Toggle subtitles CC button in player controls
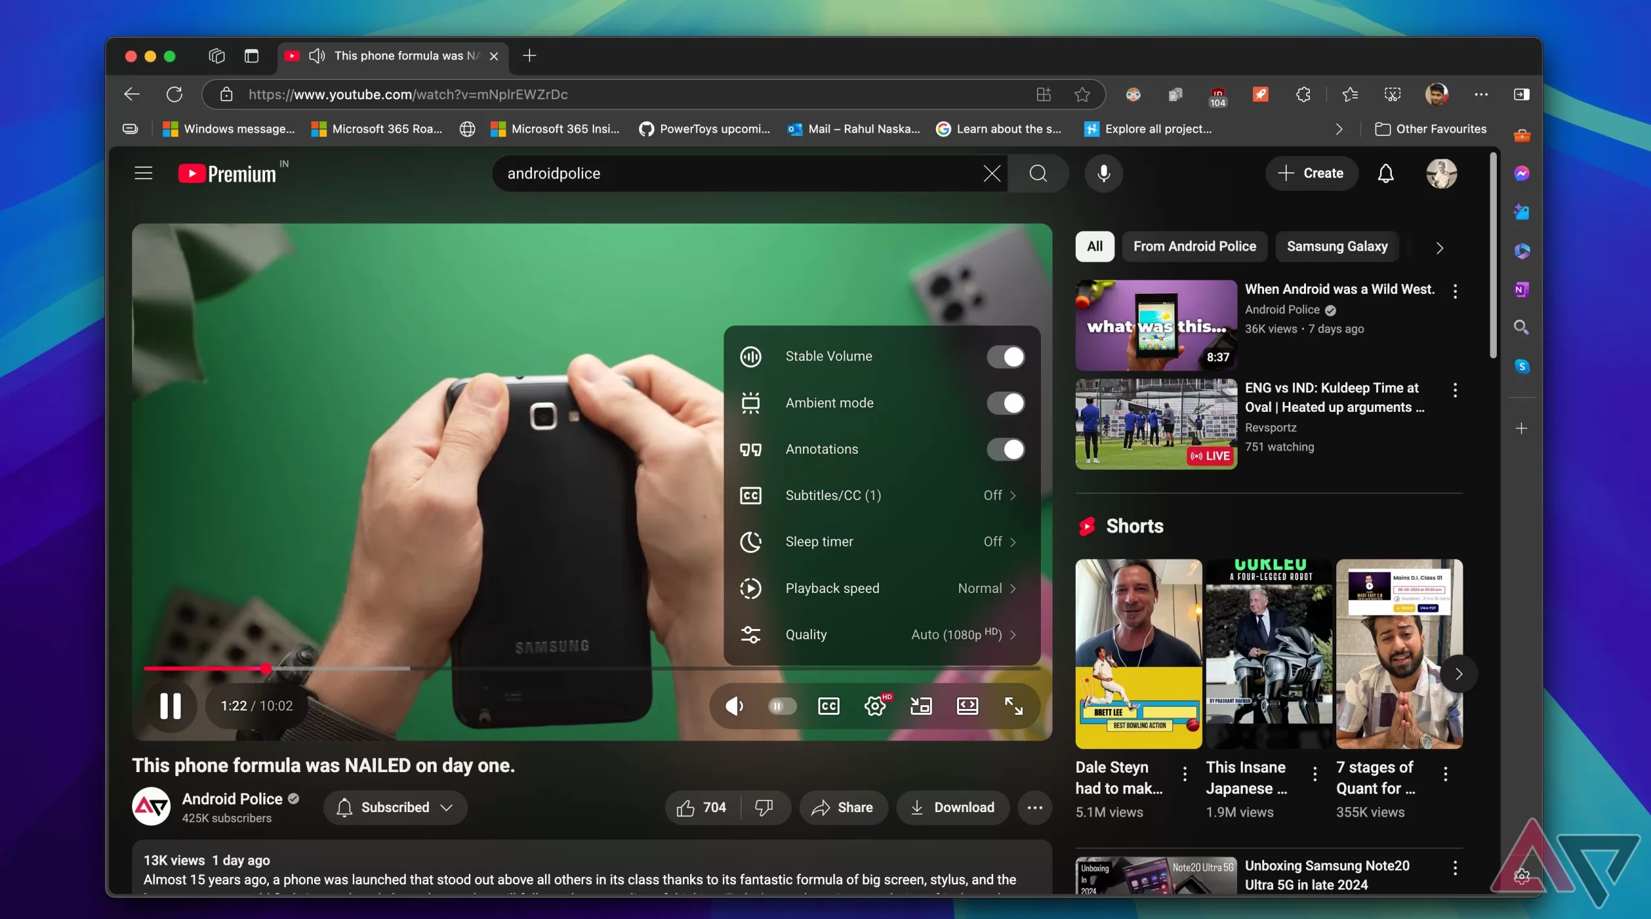This screenshot has width=1651, height=919. coord(829,706)
